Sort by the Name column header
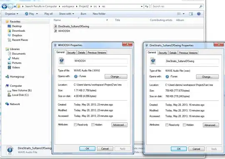Image resolution: width=225 pixels, height=159 pixels. pyautogui.click(x=57, y=20)
